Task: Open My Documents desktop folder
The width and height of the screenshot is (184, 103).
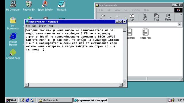Action: 13,23
